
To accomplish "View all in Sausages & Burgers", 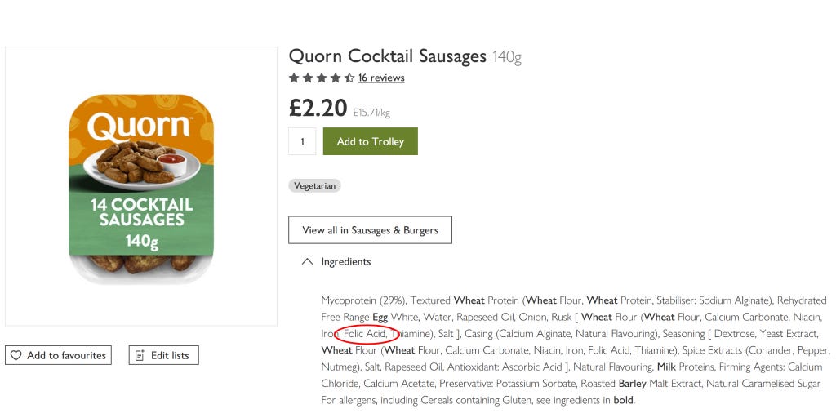I will pos(370,229).
